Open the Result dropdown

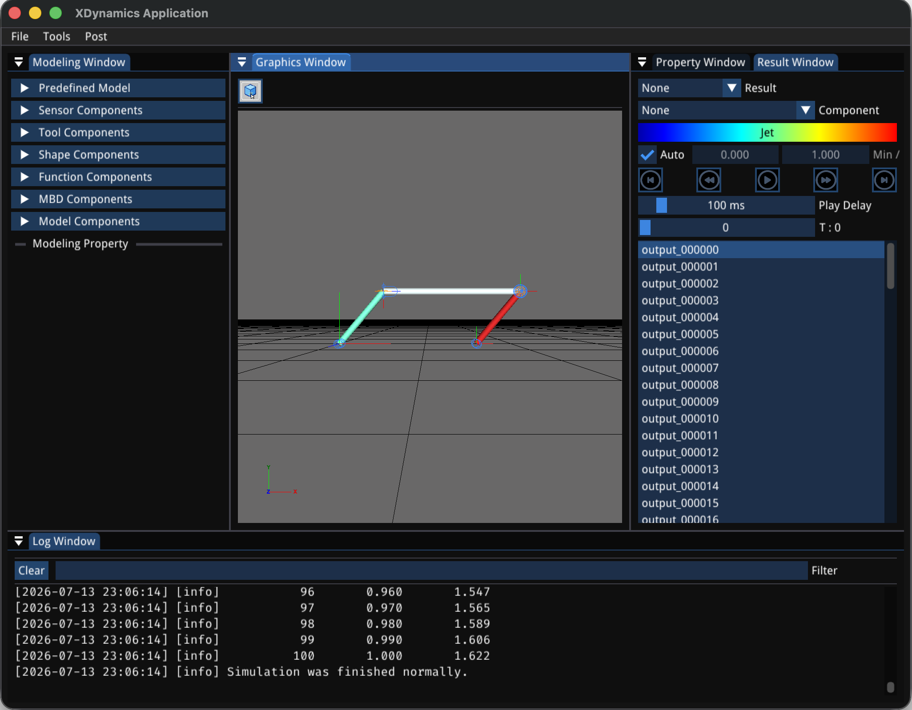(x=689, y=88)
